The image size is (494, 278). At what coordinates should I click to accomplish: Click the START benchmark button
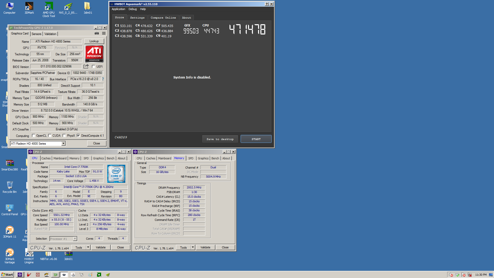(x=256, y=139)
